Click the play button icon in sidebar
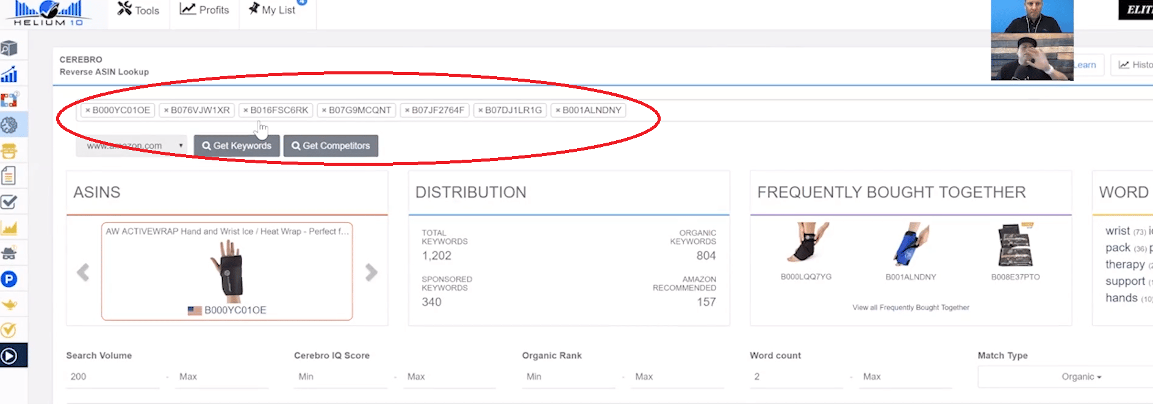Image resolution: width=1153 pixels, height=406 pixels. 9,356
